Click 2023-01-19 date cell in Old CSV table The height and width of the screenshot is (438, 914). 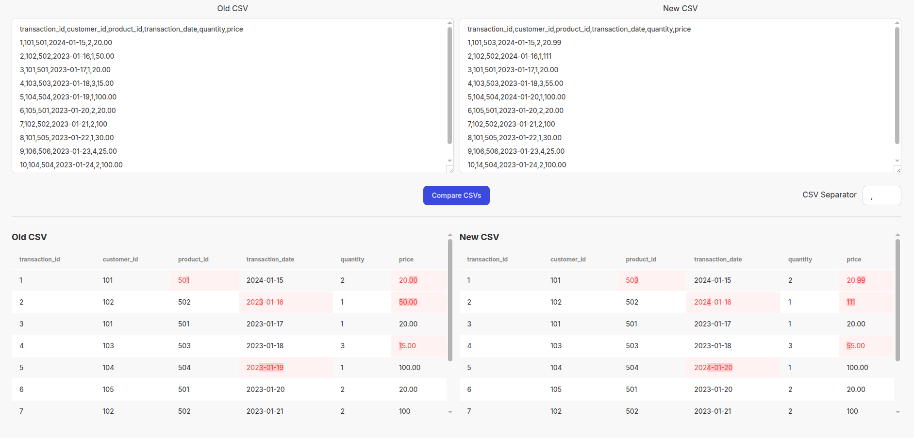click(x=286, y=368)
